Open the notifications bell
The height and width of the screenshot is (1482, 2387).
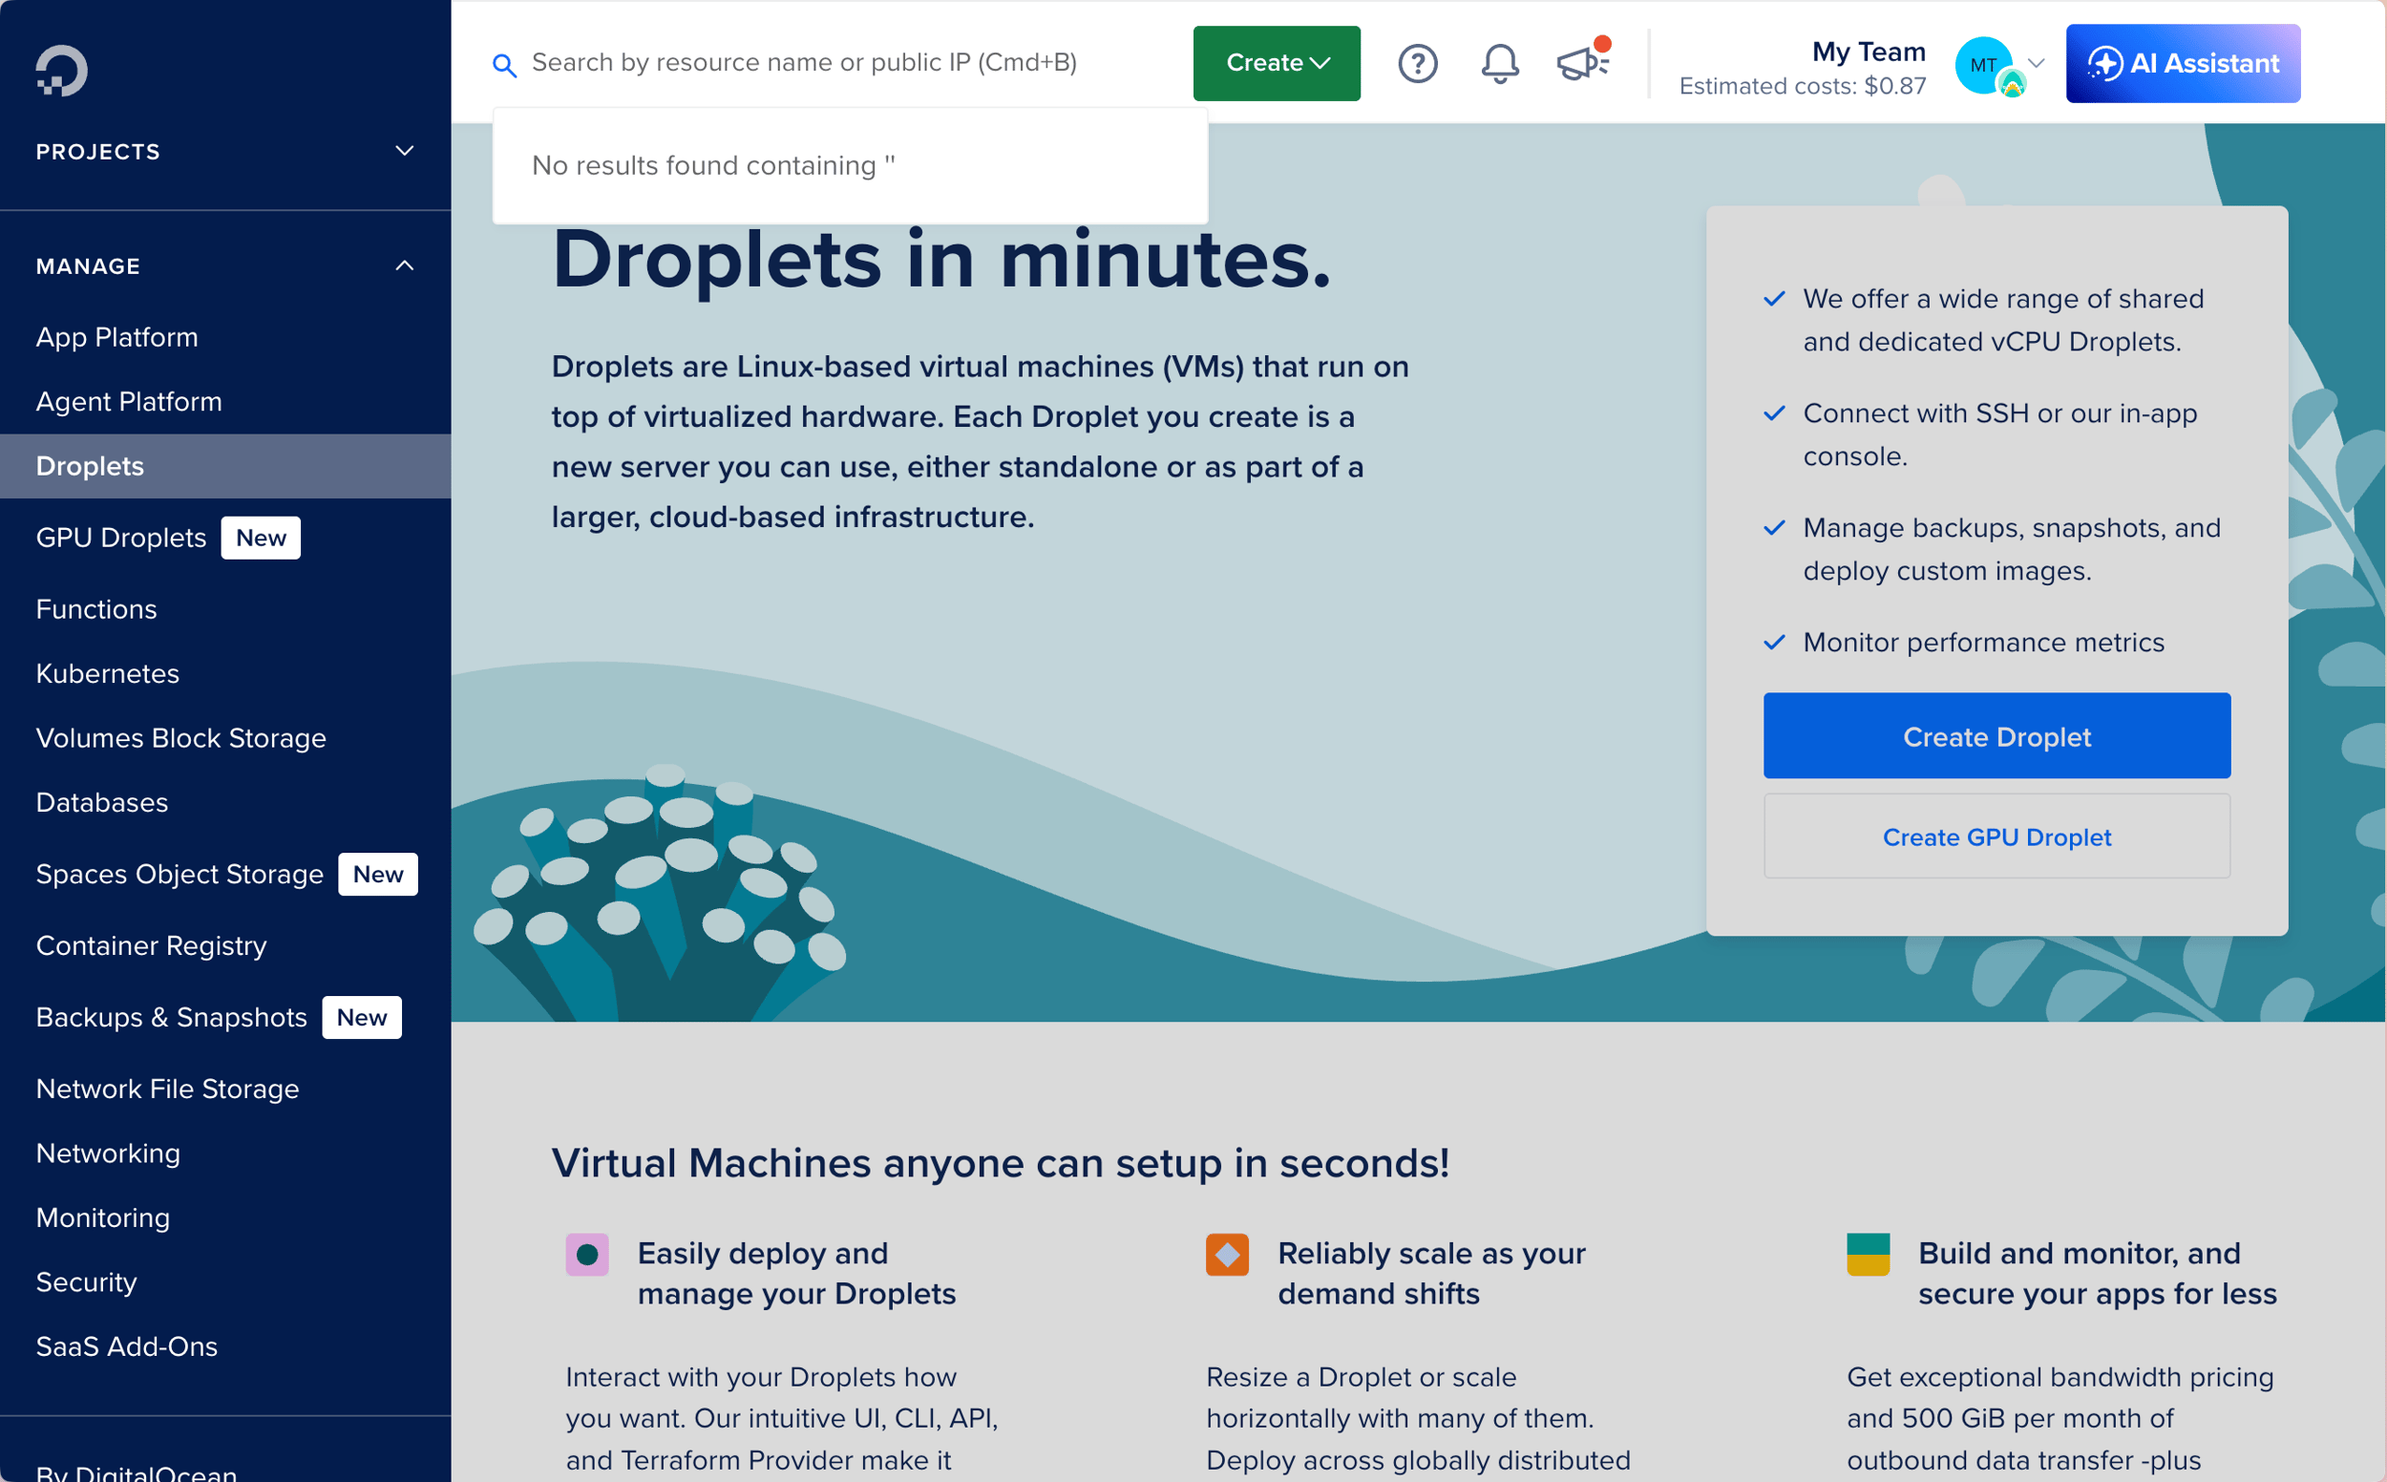point(1499,64)
